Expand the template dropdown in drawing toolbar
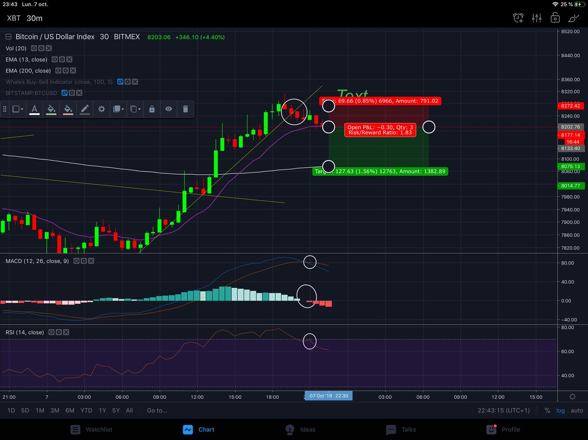The width and height of the screenshot is (588, 440). pos(17,109)
